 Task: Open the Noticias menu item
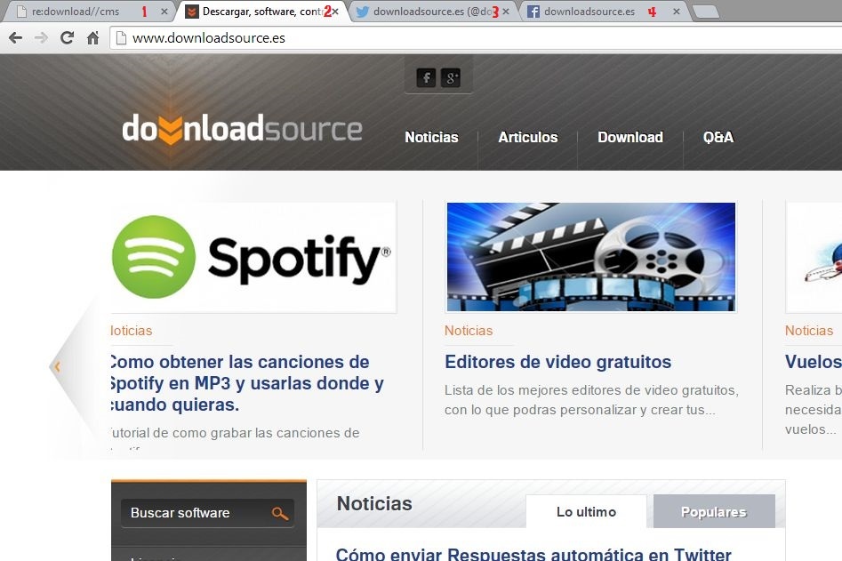(x=432, y=138)
